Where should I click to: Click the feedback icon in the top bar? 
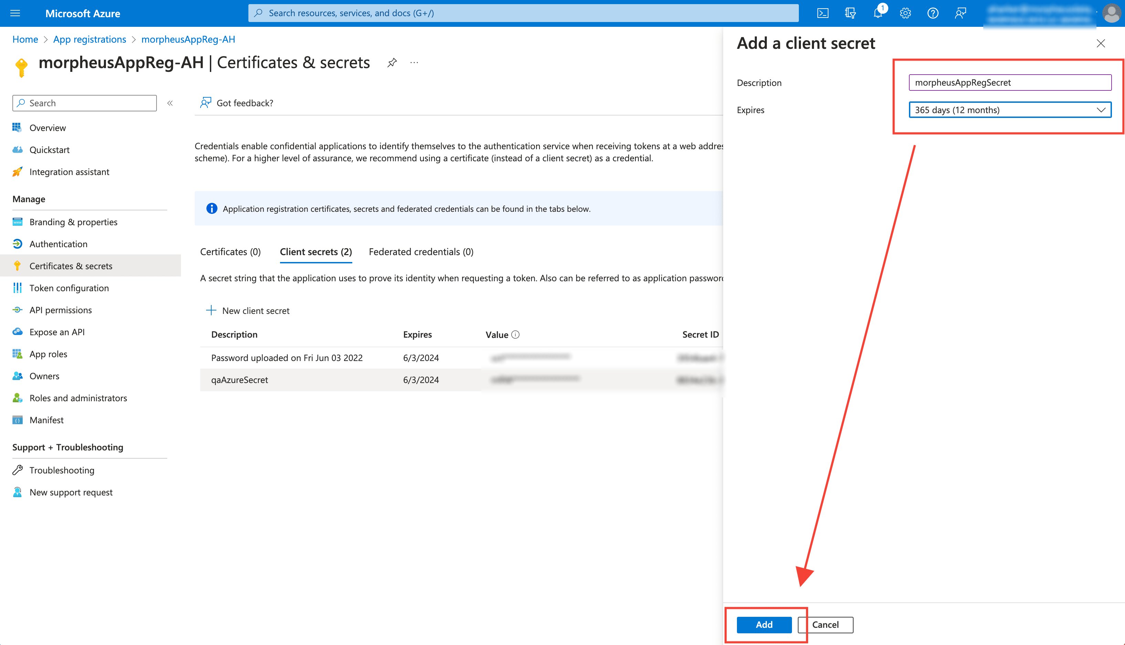(x=960, y=13)
